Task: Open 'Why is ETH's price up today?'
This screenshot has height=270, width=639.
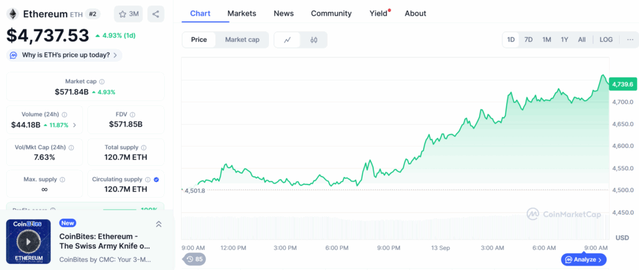Action: tap(64, 55)
